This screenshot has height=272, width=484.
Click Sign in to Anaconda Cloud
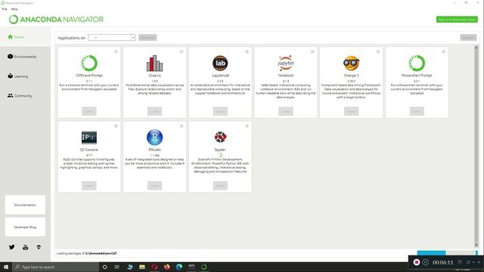coord(457,20)
